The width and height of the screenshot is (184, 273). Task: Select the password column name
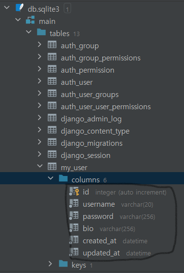(98, 217)
